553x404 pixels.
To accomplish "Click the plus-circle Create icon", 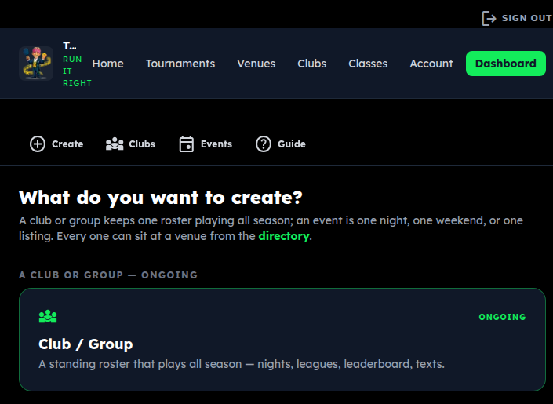I will 38,144.
